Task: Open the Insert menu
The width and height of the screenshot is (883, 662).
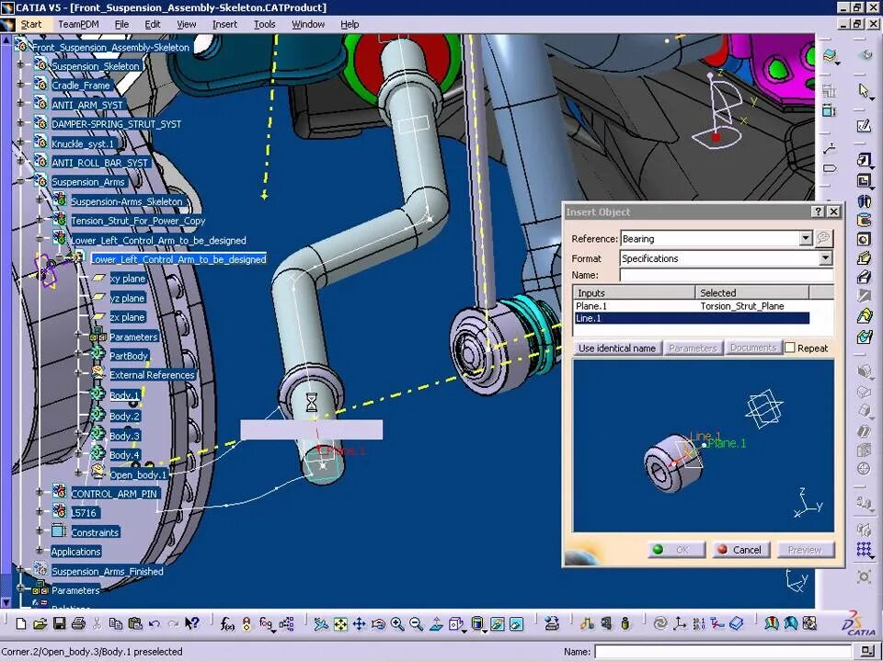Action: 224,24
